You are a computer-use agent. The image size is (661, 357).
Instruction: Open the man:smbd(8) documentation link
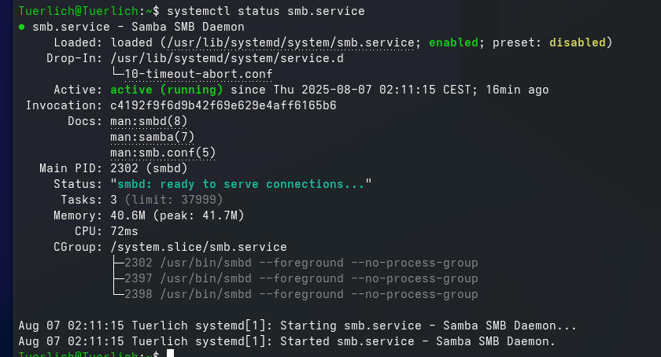click(x=149, y=121)
